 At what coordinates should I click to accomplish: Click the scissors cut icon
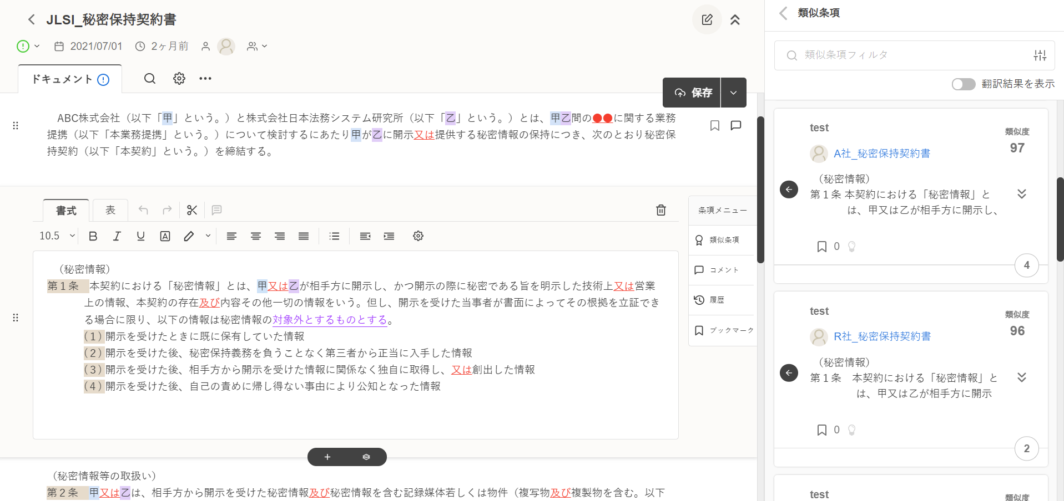coord(192,210)
